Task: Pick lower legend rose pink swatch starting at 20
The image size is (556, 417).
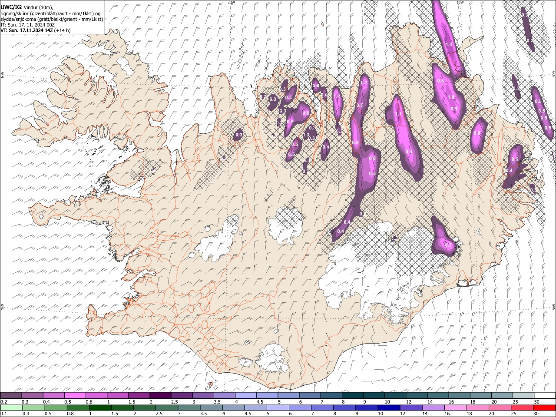Action: click(500, 407)
